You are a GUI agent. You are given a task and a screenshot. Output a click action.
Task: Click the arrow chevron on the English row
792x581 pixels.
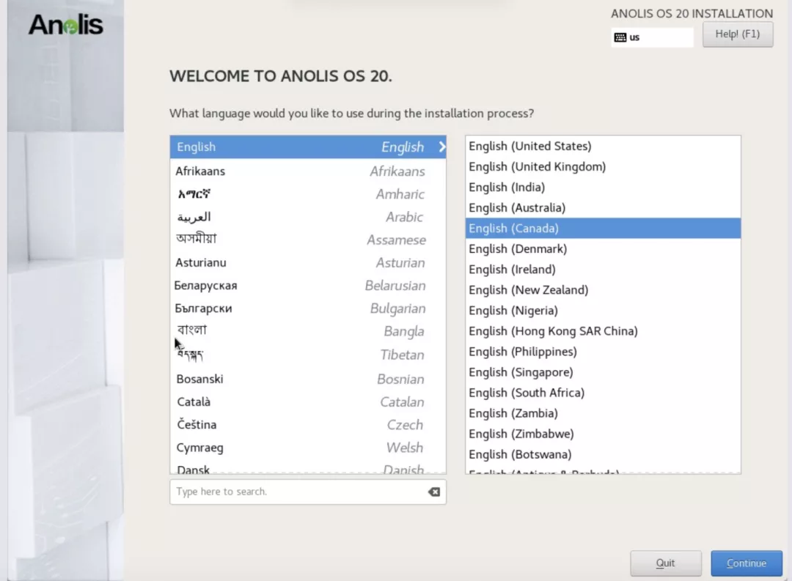(x=442, y=147)
